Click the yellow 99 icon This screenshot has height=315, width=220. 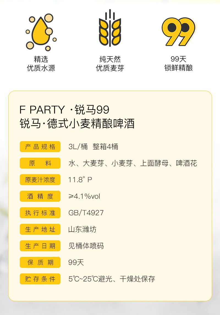178,31
